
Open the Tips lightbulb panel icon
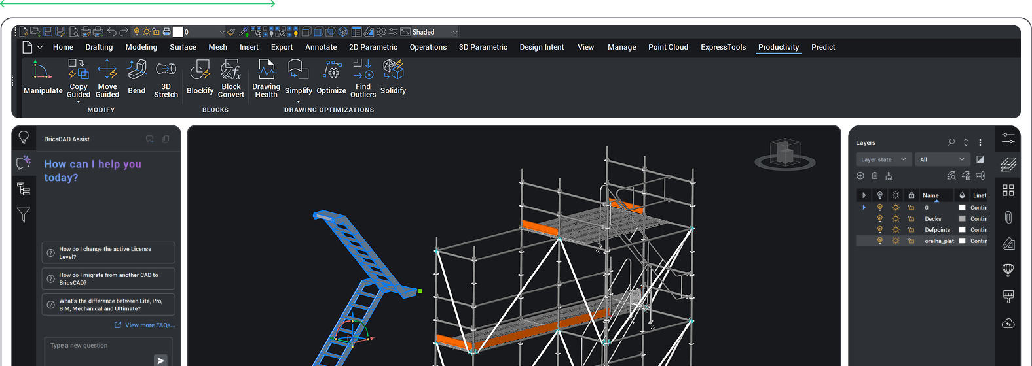pos(24,137)
